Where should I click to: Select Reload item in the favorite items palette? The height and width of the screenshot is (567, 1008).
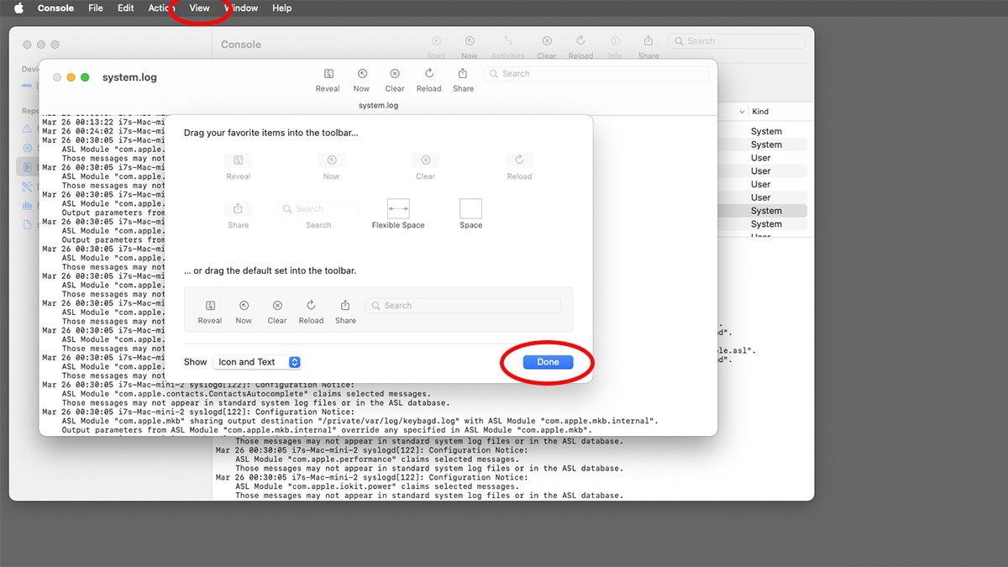(519, 165)
